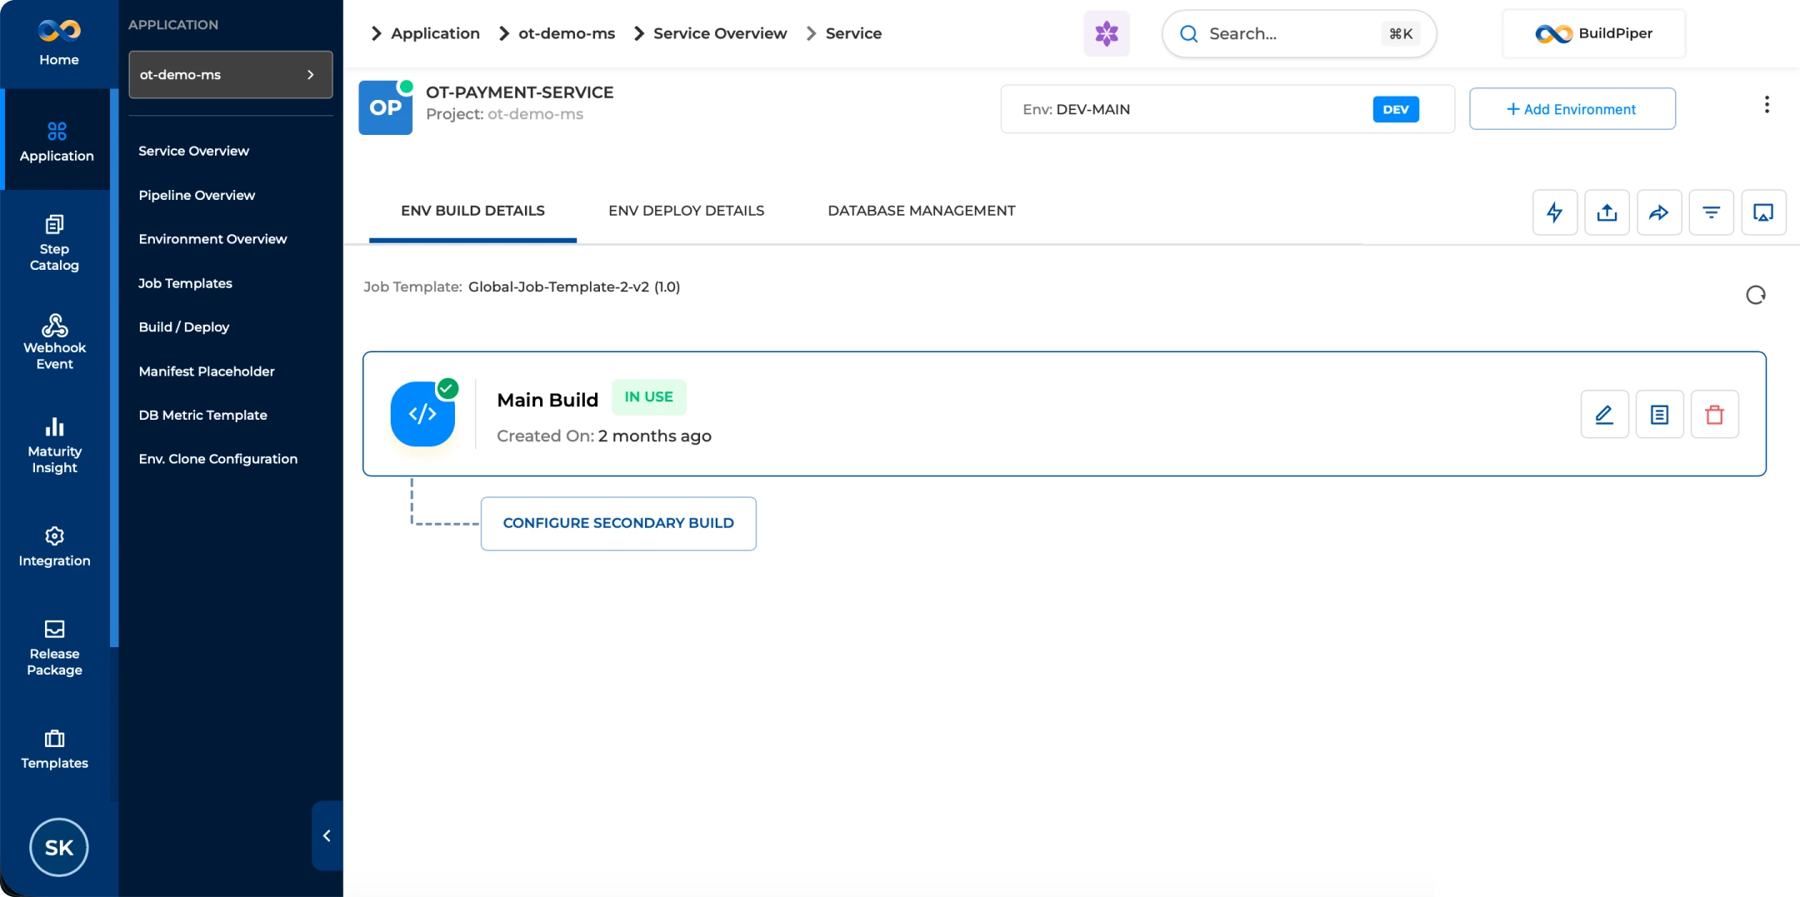Screen dimensions: 1800x897
Task: Collapse the sidebar with arrow handle
Action: 327,835
